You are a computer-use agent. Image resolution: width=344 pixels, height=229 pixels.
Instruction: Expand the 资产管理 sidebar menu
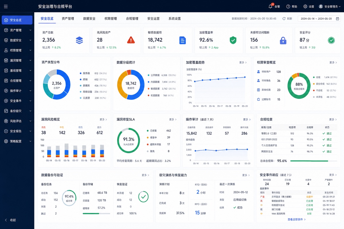[17, 30]
